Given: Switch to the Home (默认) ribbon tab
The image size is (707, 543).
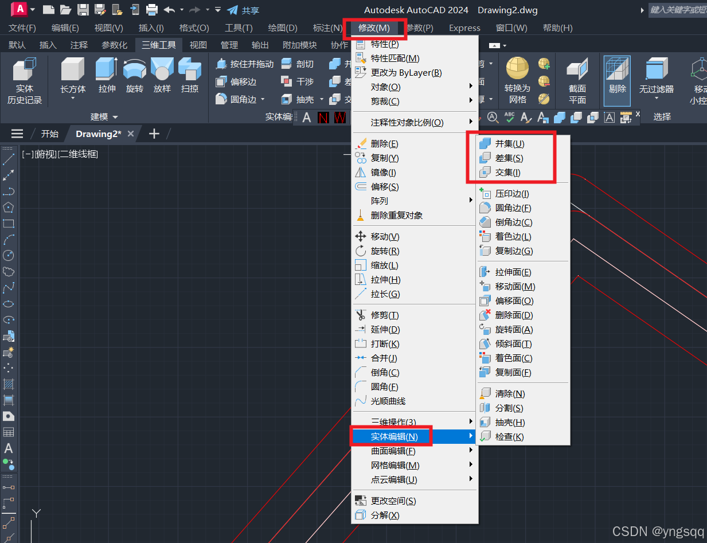Looking at the screenshot, I should (x=17, y=45).
